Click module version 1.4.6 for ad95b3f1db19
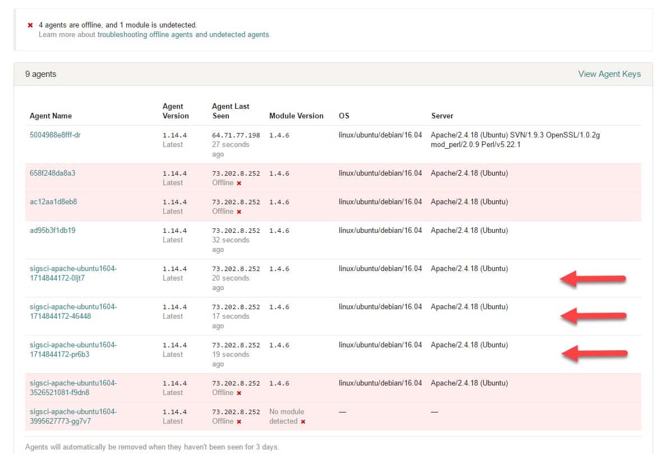Image resolution: width=662 pixels, height=454 pixels. 279,231
